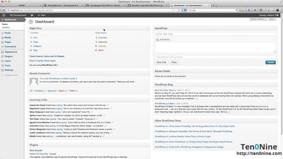
Task: Click the browser home icon
Action: 255,10
